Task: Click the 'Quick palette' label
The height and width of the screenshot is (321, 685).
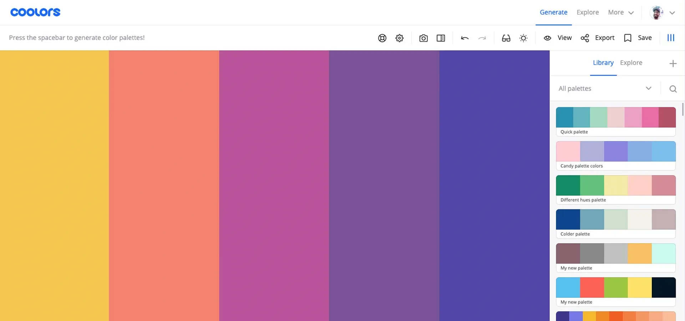Action: coord(574,132)
